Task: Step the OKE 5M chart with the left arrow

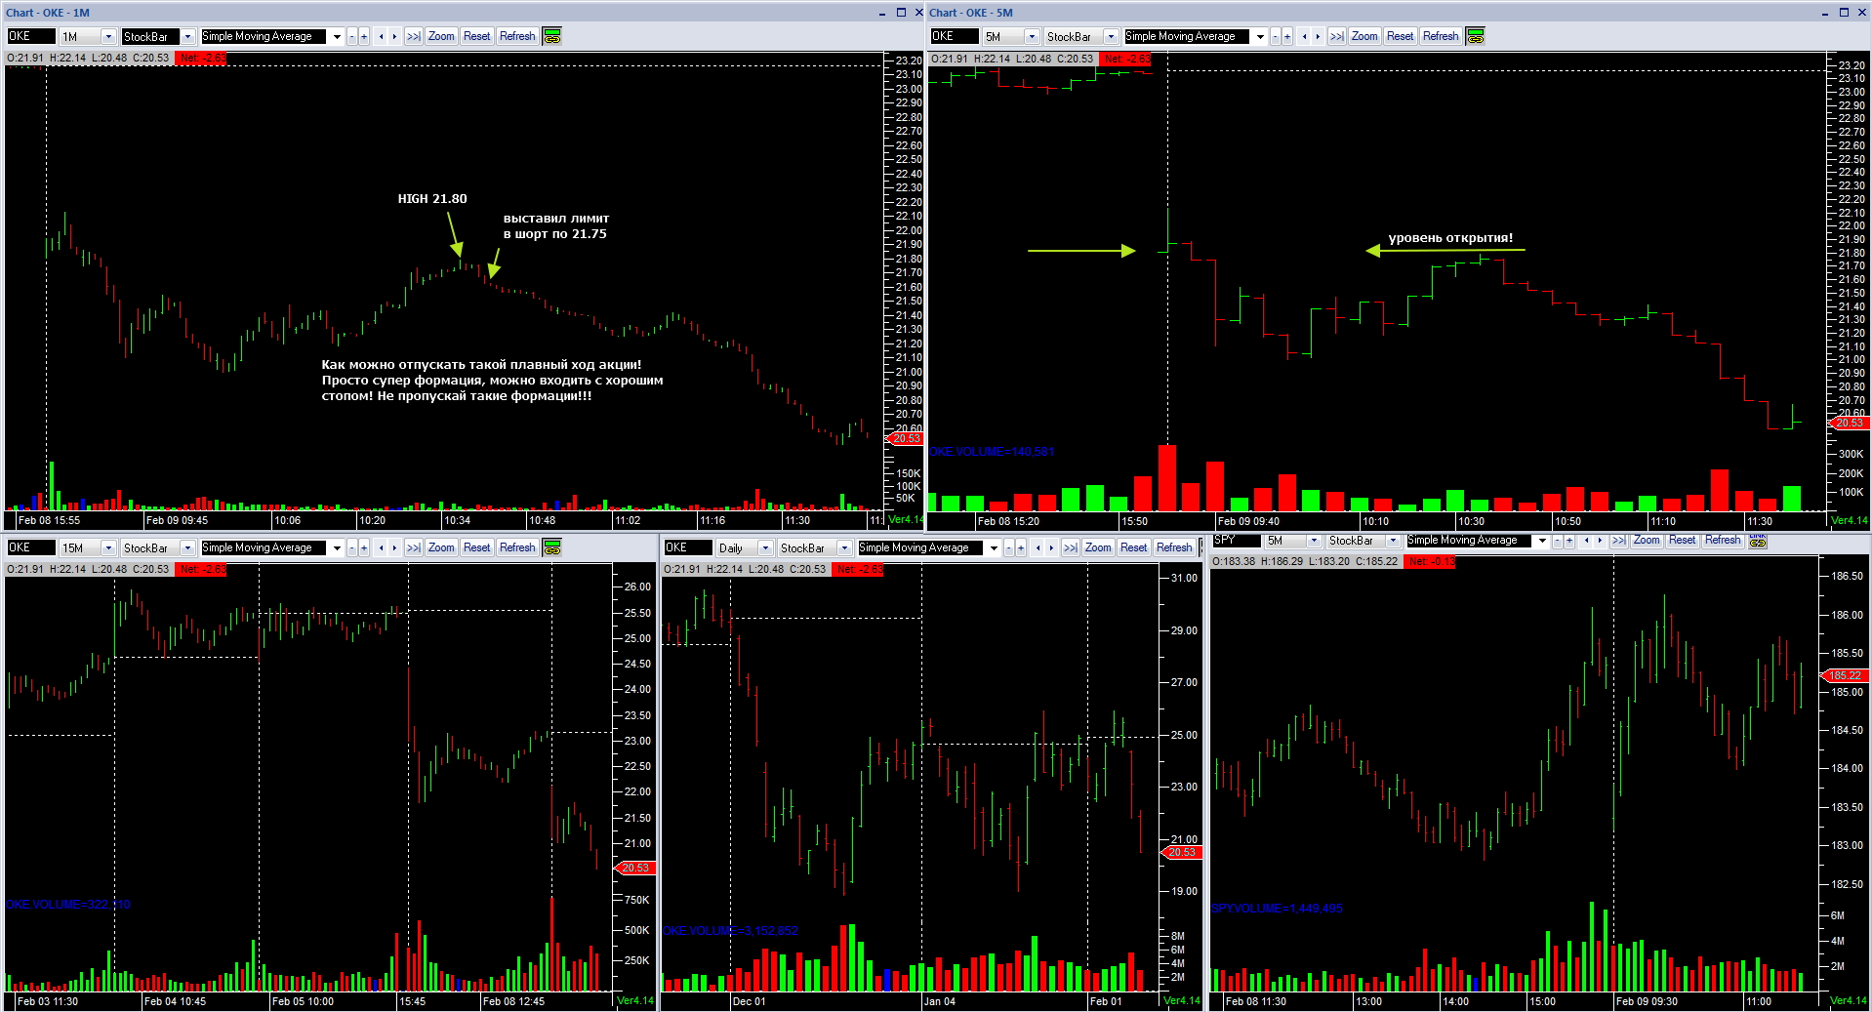Action: [1305, 36]
